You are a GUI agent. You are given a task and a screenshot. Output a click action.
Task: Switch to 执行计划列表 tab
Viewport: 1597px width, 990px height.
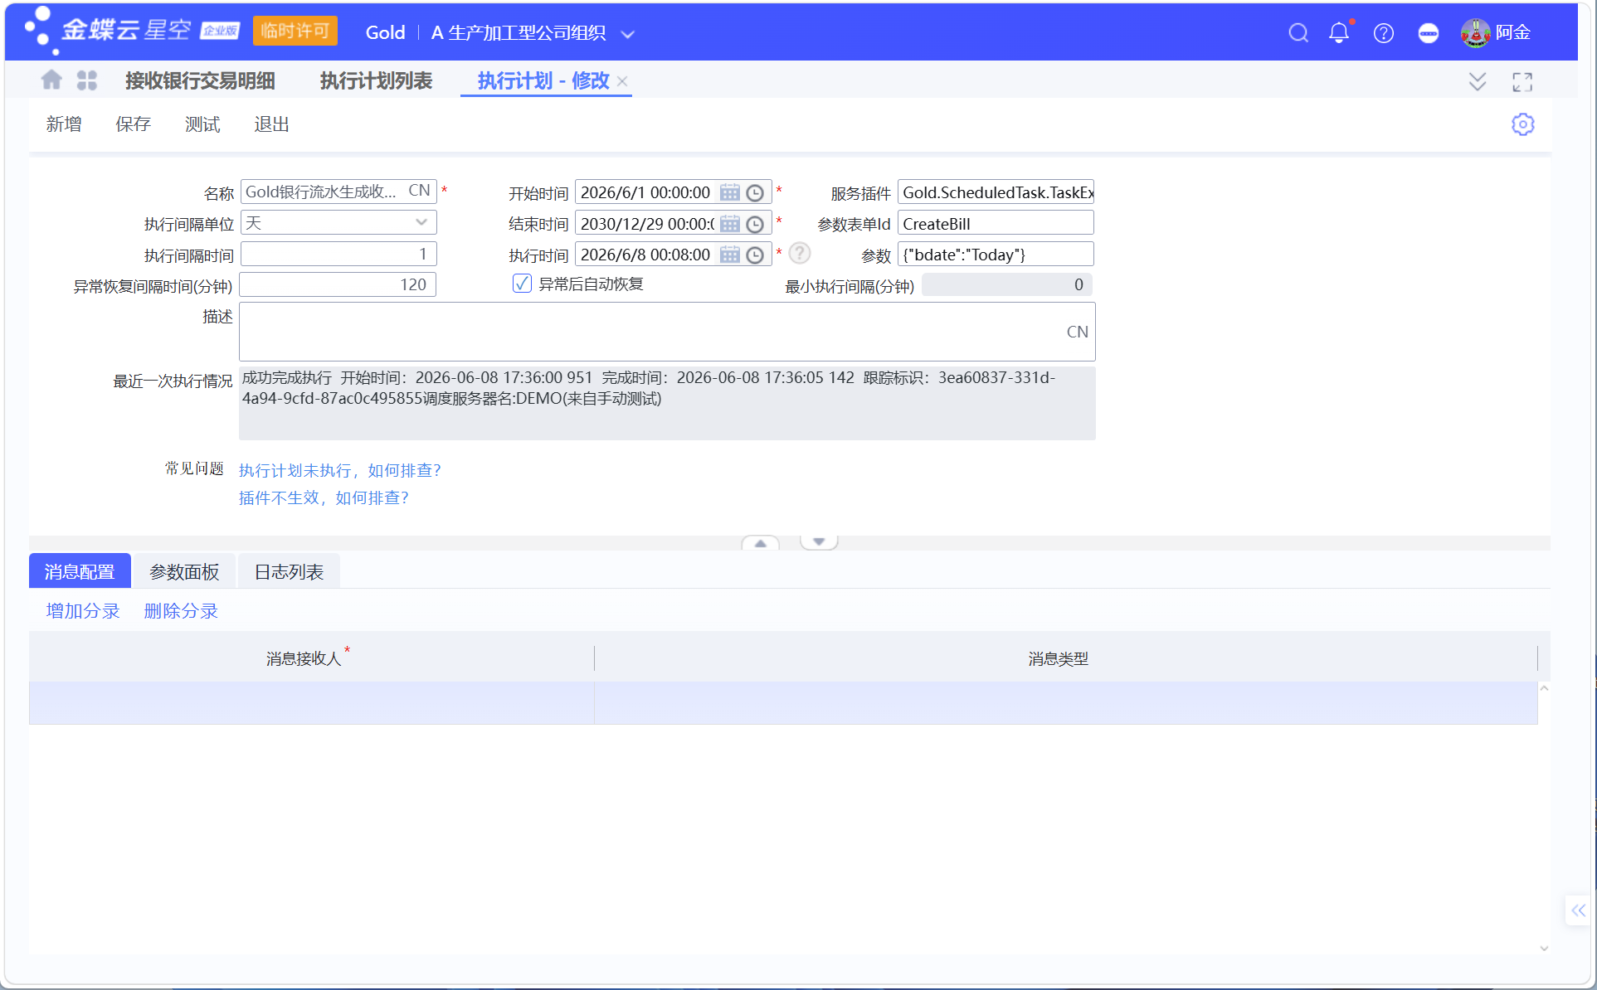coord(376,81)
